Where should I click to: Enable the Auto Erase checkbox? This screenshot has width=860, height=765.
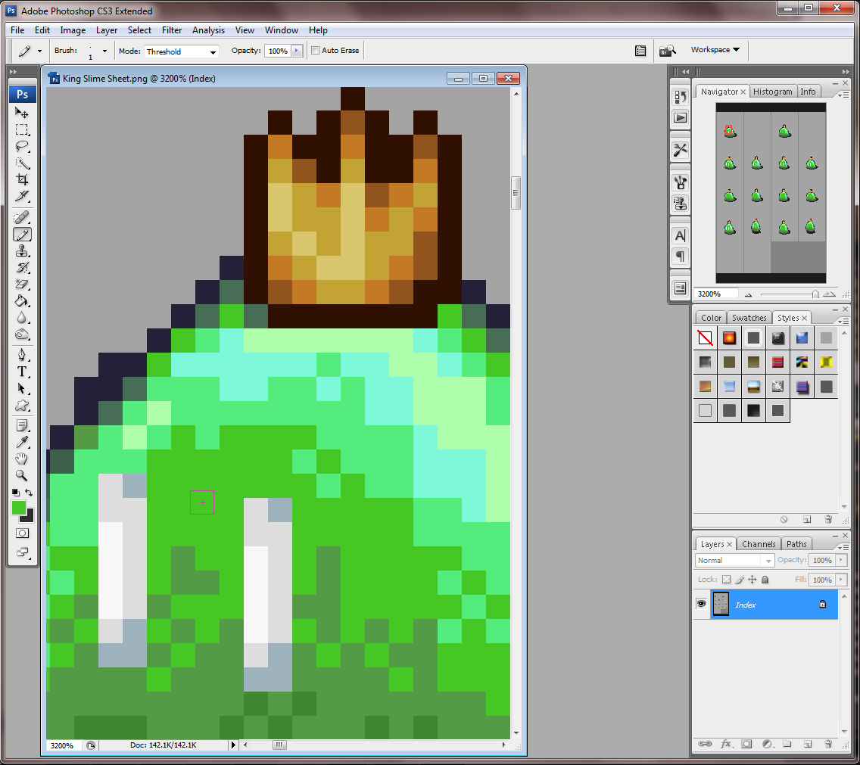click(316, 51)
